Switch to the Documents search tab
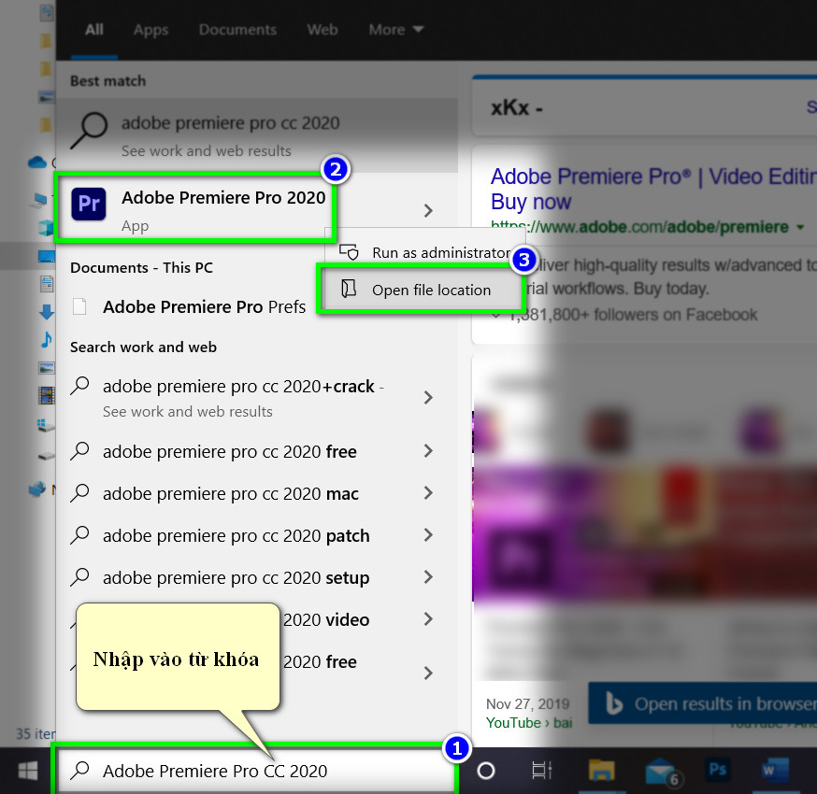The image size is (817, 794). pyautogui.click(x=237, y=30)
